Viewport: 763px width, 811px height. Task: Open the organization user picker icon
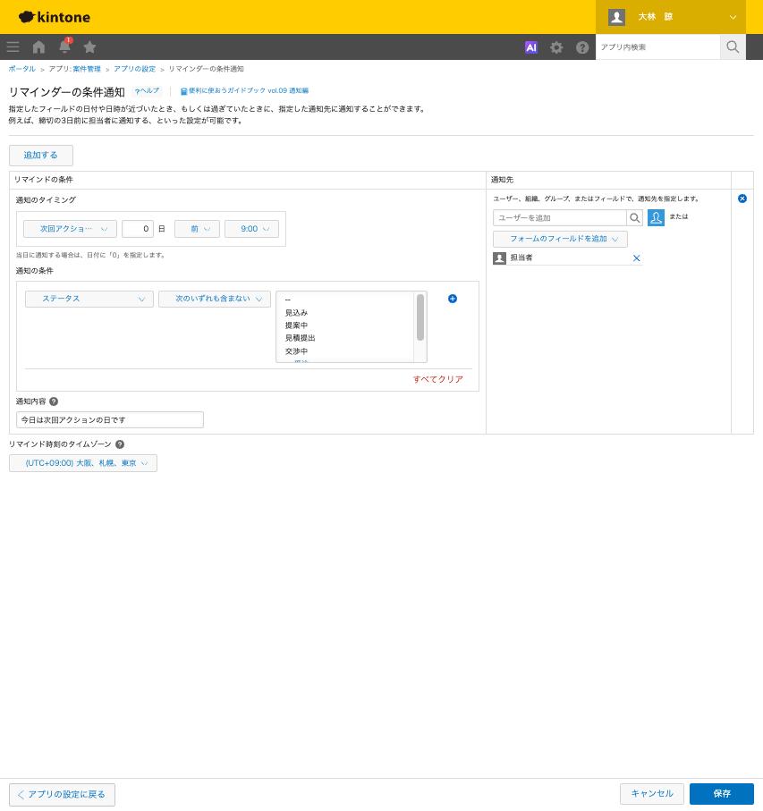point(656,218)
